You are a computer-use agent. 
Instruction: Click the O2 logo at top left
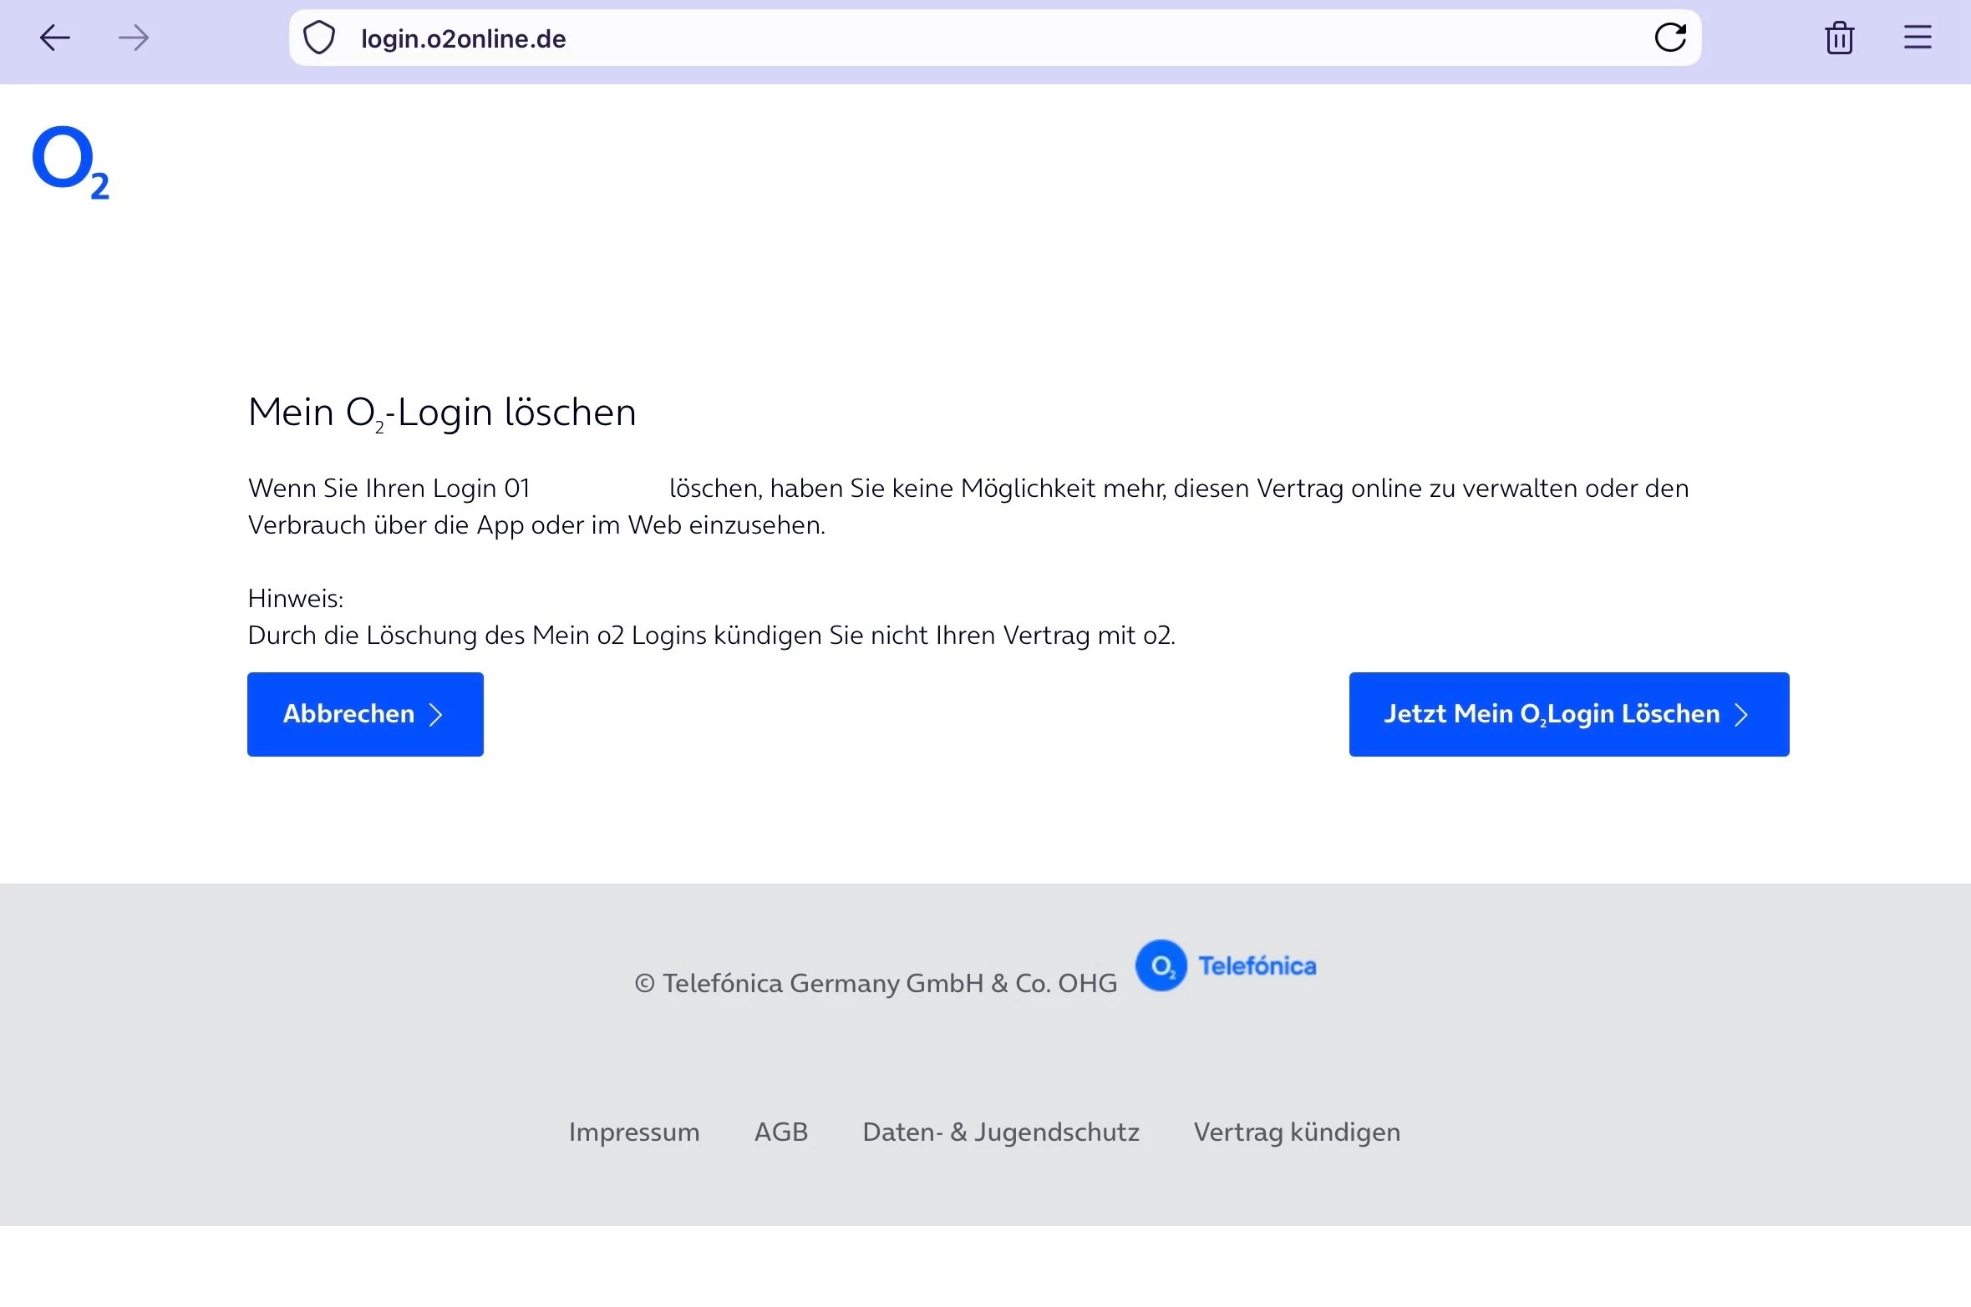tap(70, 162)
